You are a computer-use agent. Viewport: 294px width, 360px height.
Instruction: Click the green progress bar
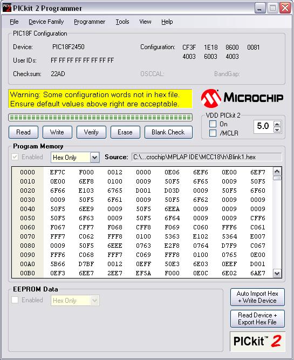coord(100,118)
